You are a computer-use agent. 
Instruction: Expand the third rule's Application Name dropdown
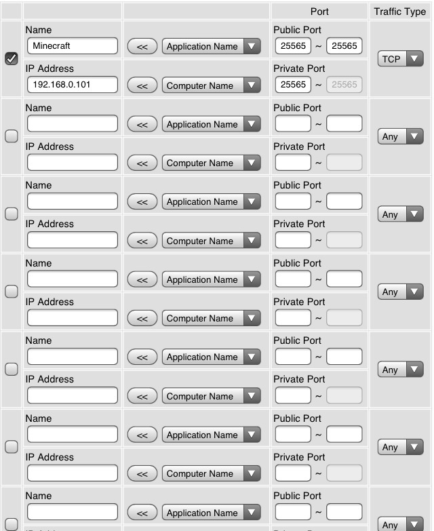(x=211, y=202)
